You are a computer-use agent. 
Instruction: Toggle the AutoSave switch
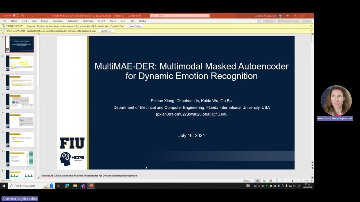coord(16,16)
